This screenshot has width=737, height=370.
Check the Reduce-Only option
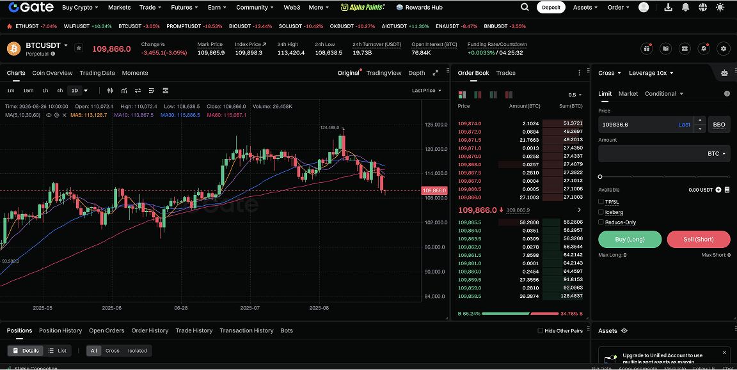click(601, 222)
